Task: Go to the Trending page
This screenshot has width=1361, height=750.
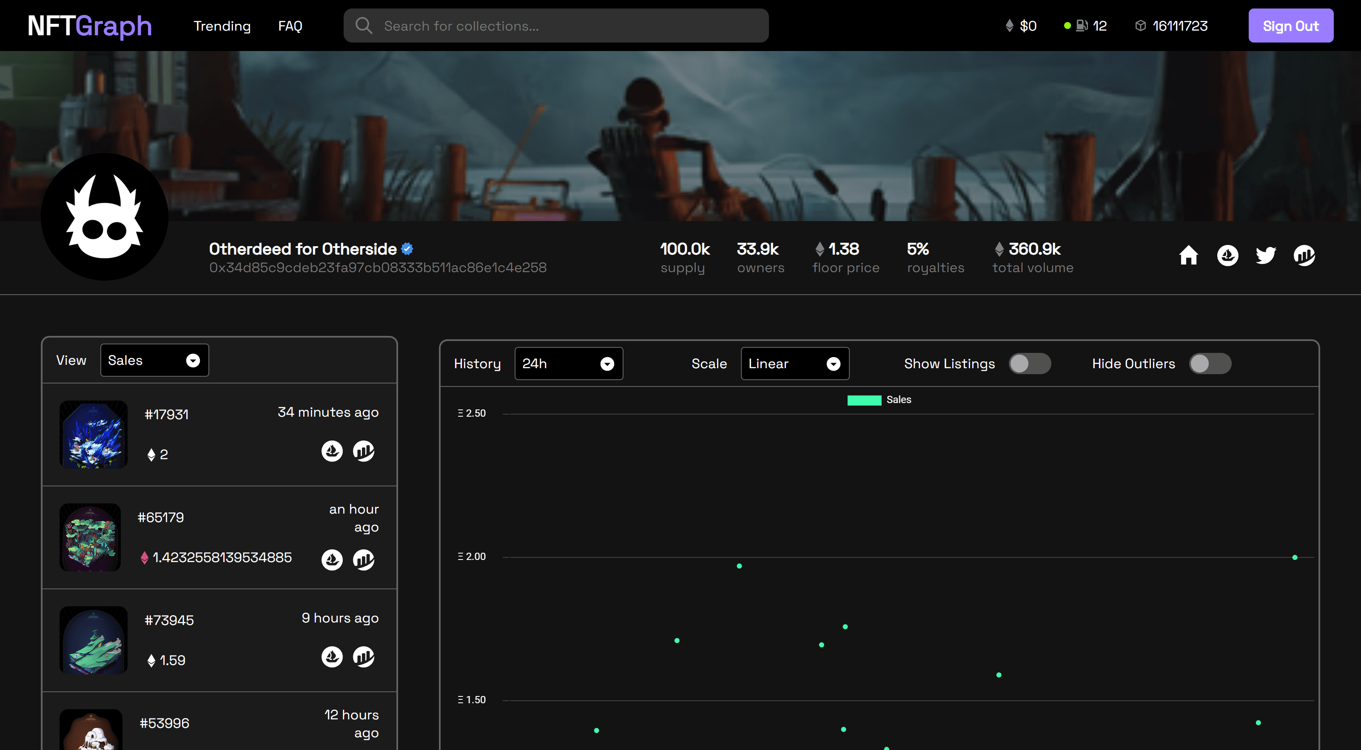Action: point(222,26)
